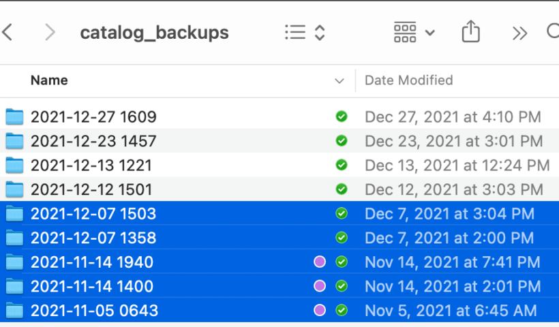
Task: Select the folder 2021-12-23 1457
Action: coord(279,141)
